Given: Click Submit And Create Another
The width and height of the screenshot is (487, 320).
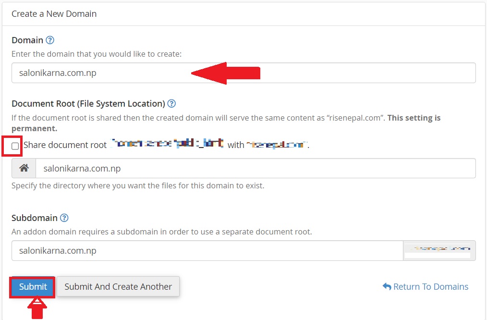Looking at the screenshot, I should [118, 286].
